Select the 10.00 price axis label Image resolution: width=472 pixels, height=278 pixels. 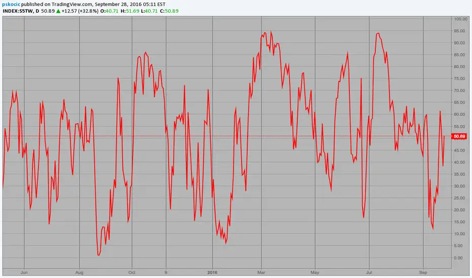pos(459,234)
